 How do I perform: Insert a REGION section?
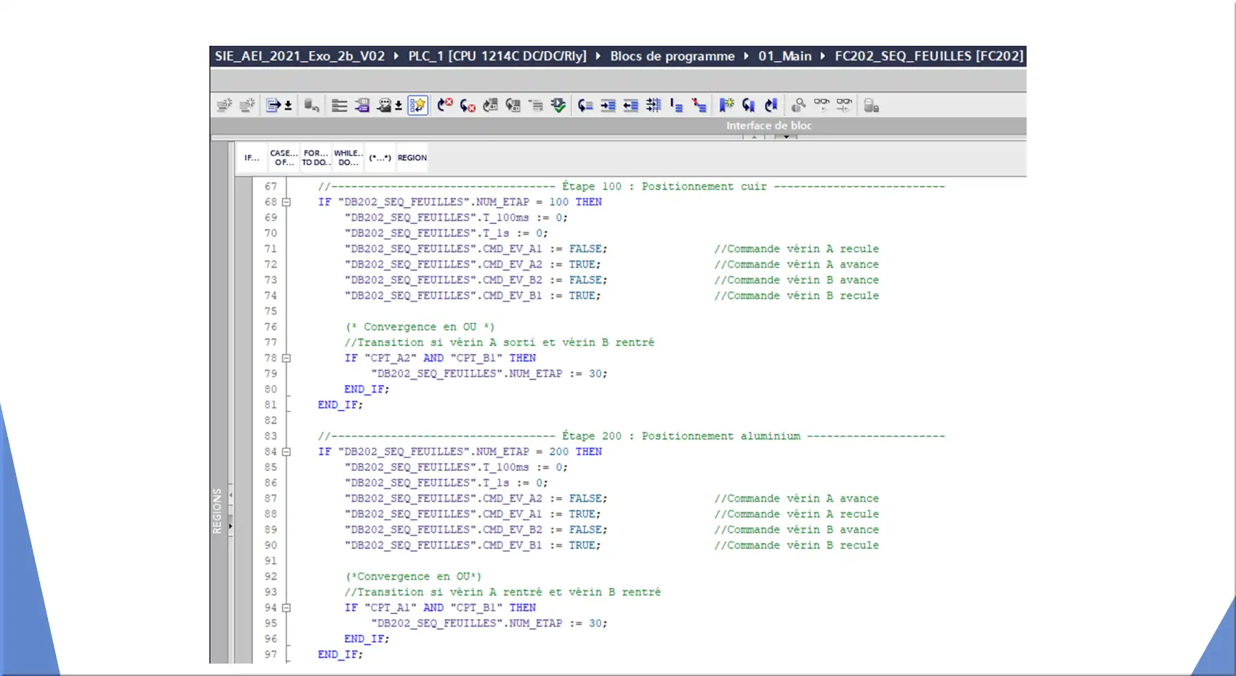pyautogui.click(x=412, y=158)
